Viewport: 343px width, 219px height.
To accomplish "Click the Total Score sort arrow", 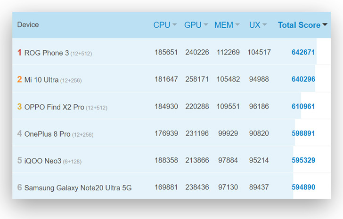I will [325, 24].
